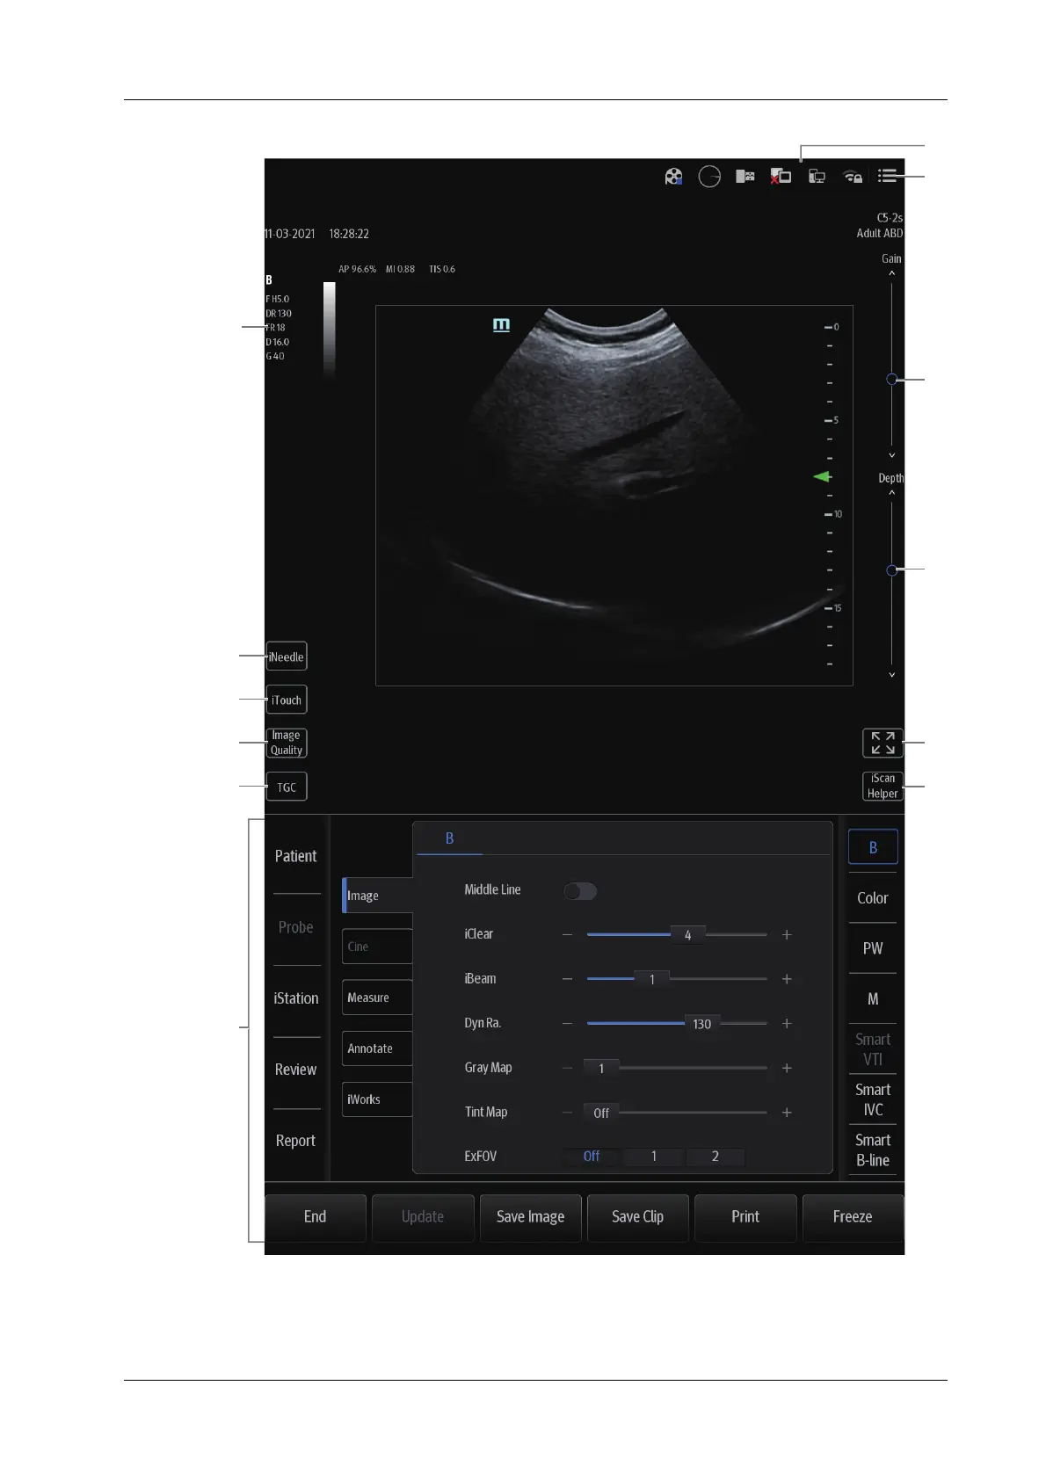The image size is (1046, 1480).
Task: Increase Dyn Ra. with the plus button
Action: 787,1024
